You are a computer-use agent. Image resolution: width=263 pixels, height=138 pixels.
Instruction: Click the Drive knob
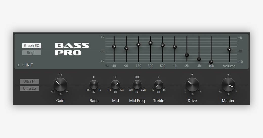192,85
